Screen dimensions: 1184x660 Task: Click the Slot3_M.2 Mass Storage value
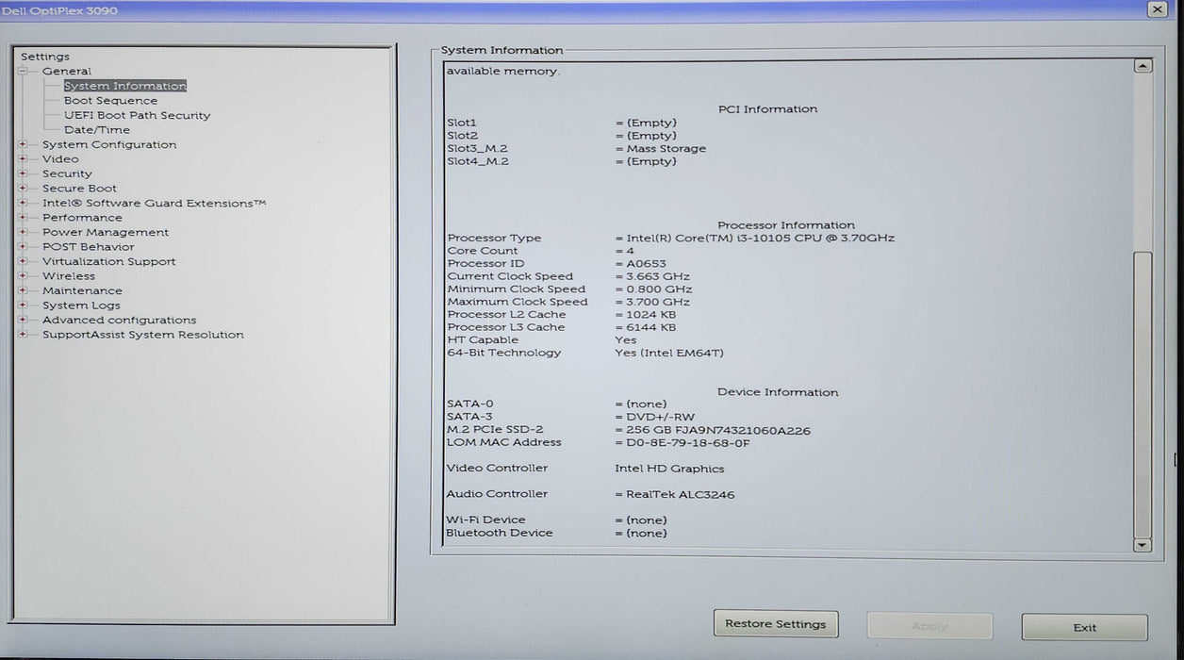point(666,149)
